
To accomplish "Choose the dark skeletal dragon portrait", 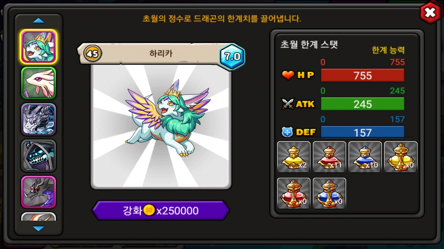I will click(39, 156).
